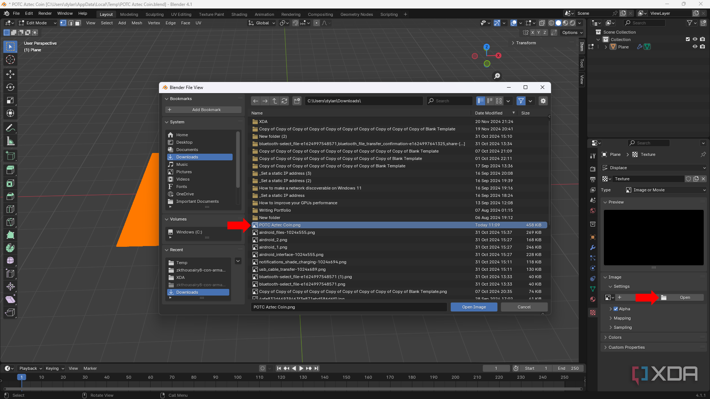Screen dimensions: 710x399
Task: Enable snapping with the magnet icon
Action: point(295,23)
